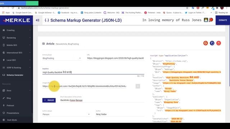This screenshot has height=129, width=230.
Task: Click the Podcast microphone icon
Action: (x=4, y=105)
